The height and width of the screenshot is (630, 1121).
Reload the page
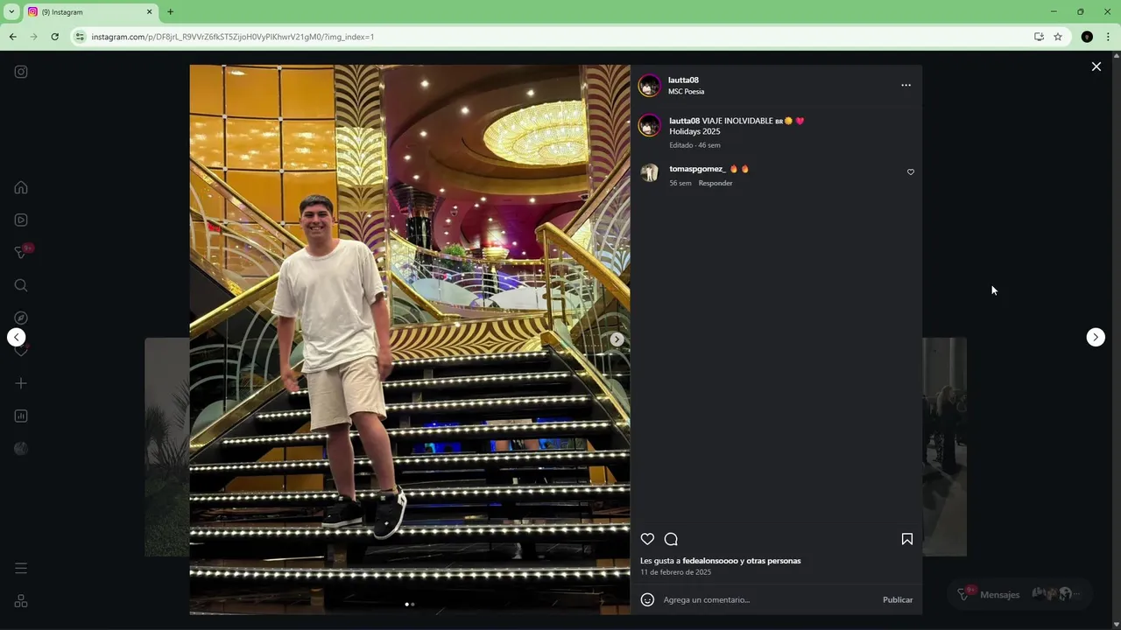tap(54, 37)
